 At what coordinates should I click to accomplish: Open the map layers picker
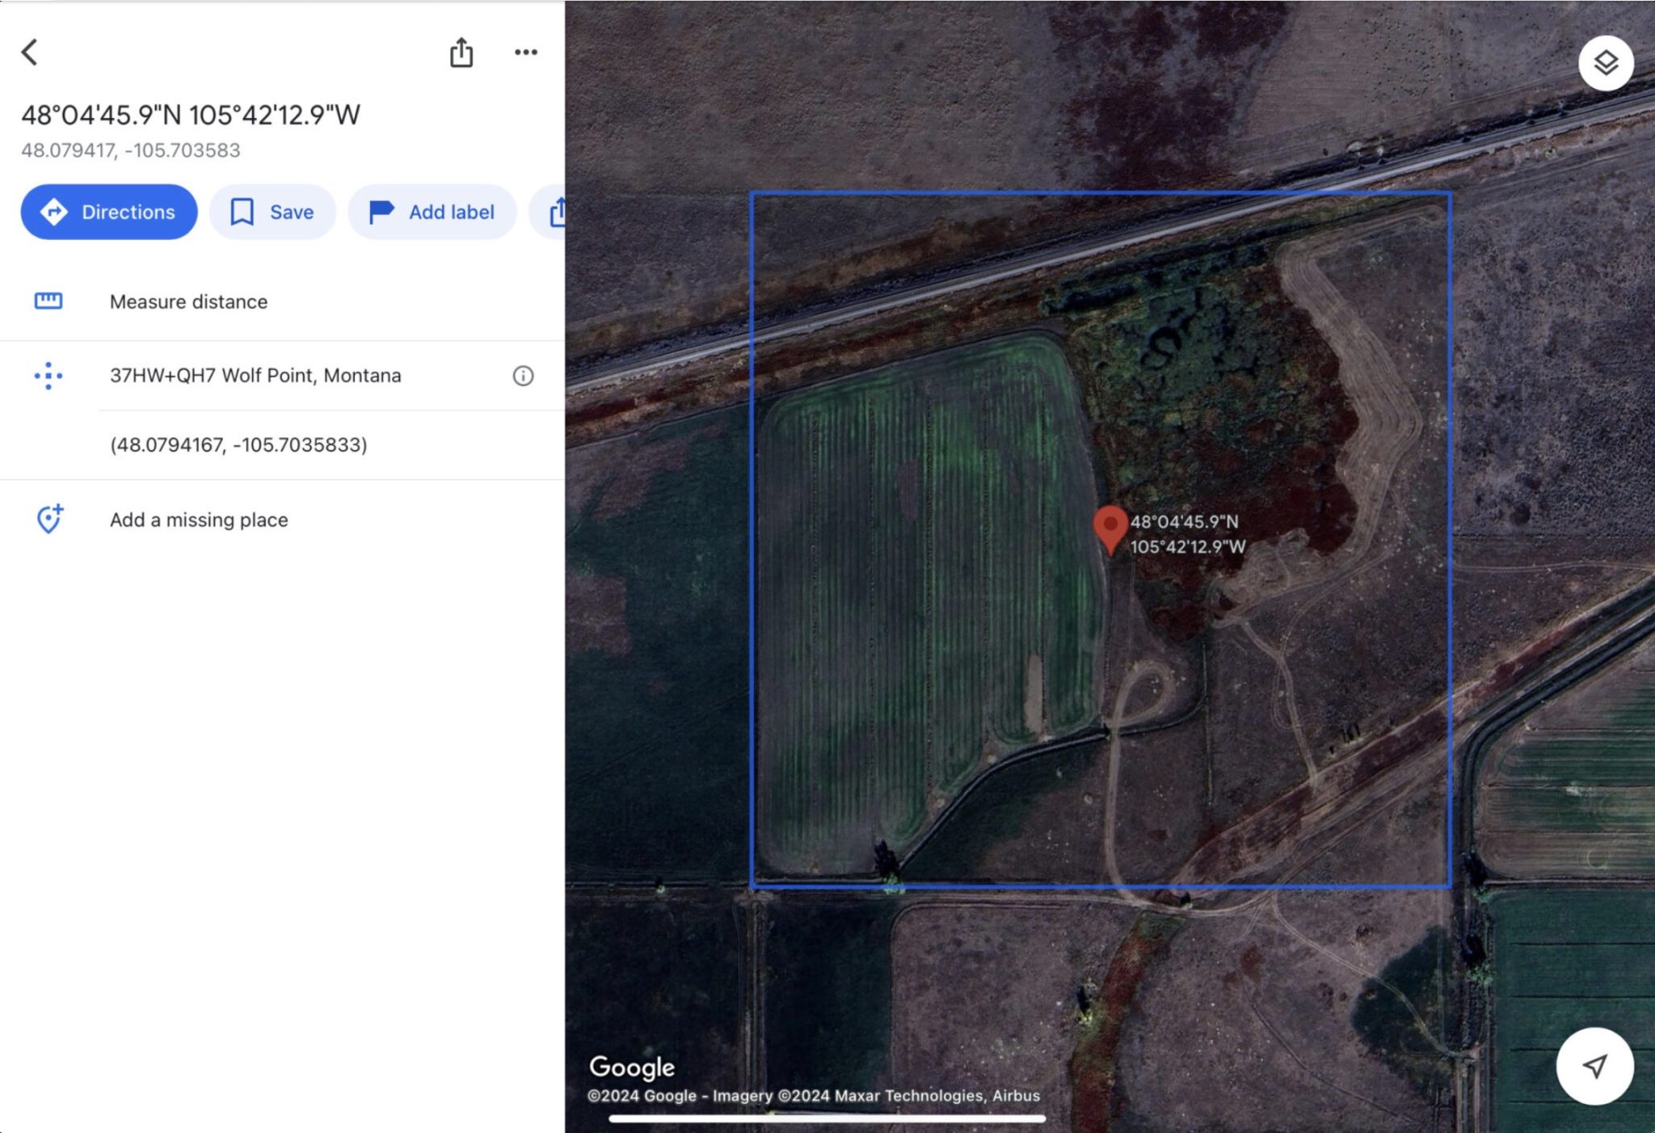(x=1606, y=63)
